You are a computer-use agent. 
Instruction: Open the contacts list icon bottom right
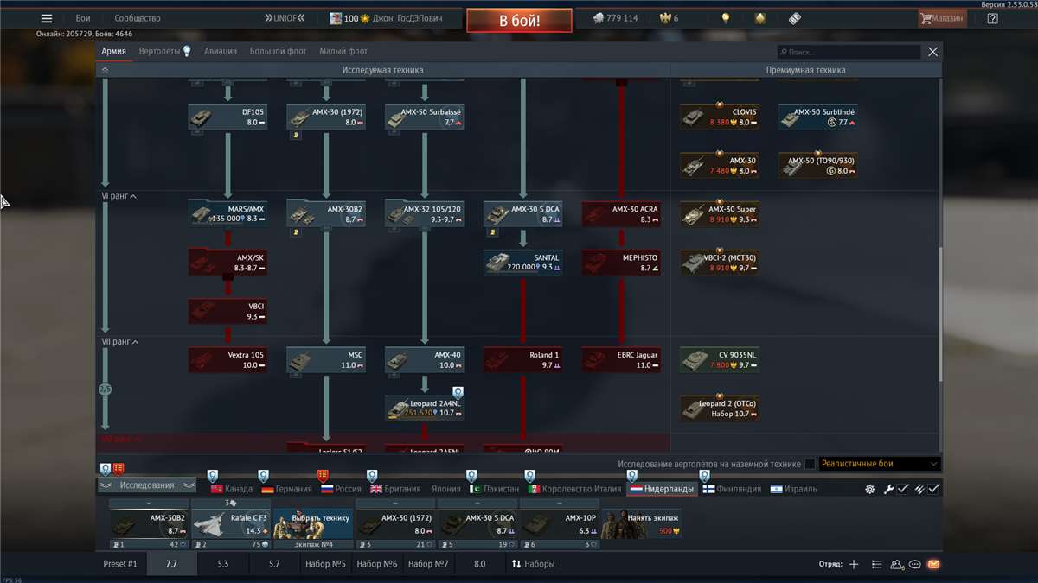895,563
